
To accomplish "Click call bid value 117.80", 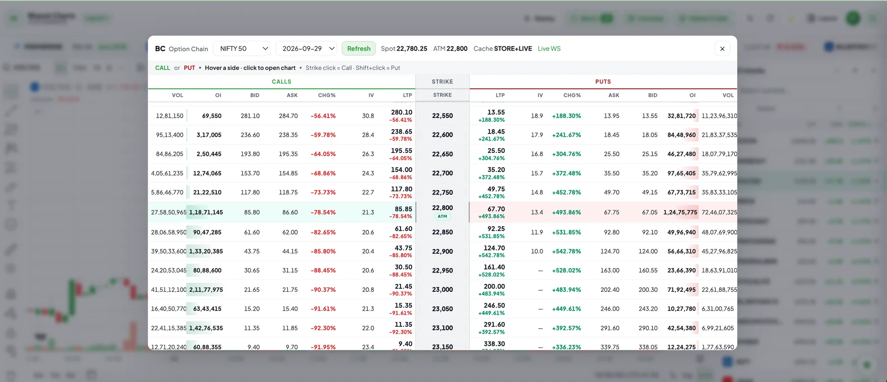I will click(x=250, y=192).
